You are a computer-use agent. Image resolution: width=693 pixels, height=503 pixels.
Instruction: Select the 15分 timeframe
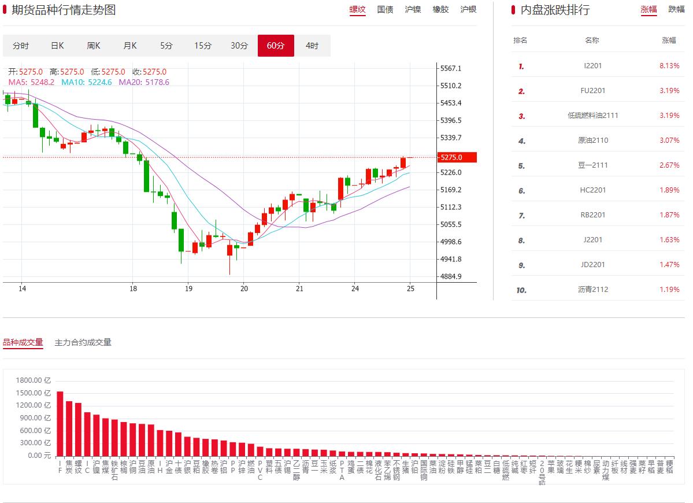tap(203, 46)
